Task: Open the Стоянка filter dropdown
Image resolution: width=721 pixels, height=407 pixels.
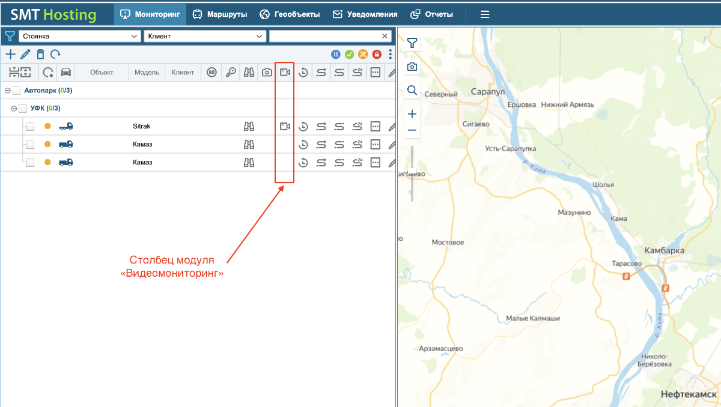Action: (x=79, y=36)
